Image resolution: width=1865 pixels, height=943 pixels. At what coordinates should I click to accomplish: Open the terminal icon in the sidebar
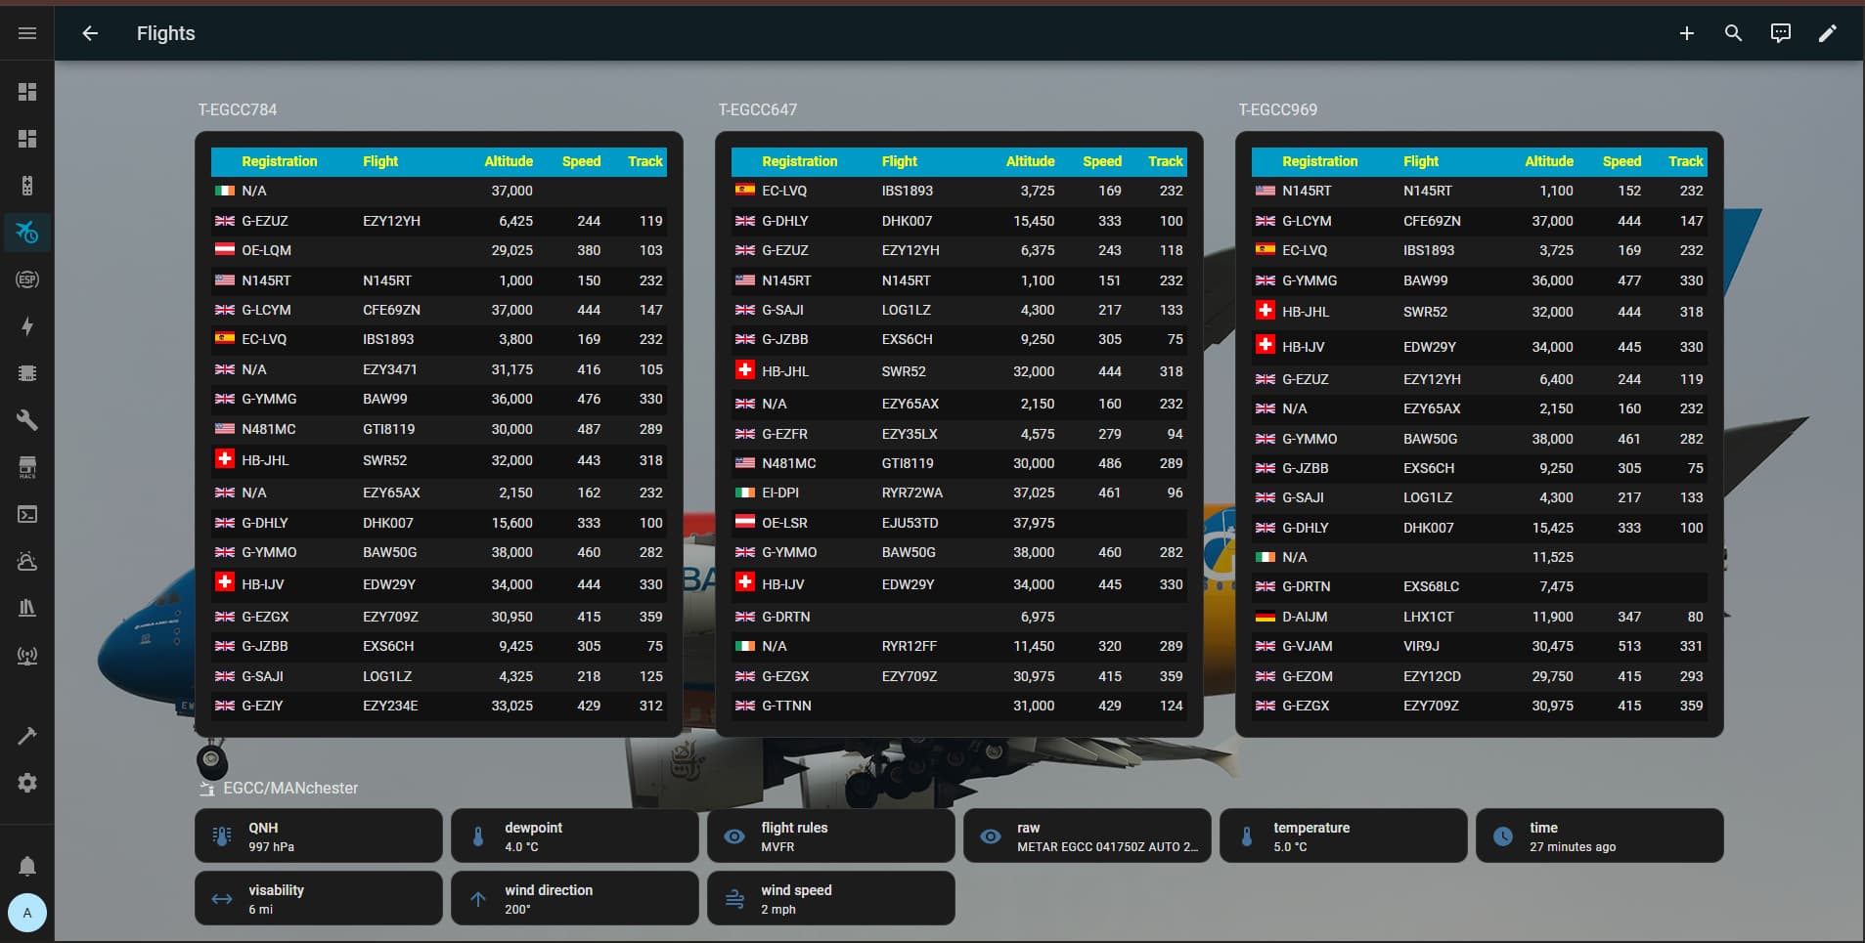(27, 514)
